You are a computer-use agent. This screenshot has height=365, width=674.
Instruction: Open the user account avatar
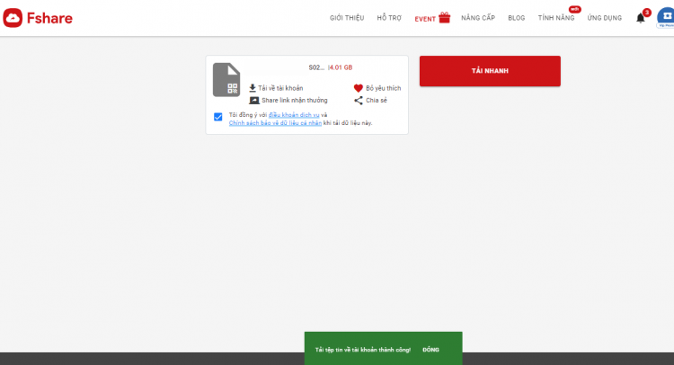point(666,18)
